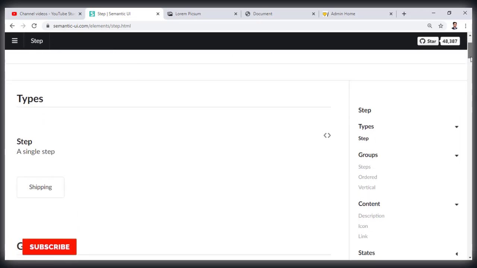Click the page vertical scrollbar thumb

(x=470, y=50)
